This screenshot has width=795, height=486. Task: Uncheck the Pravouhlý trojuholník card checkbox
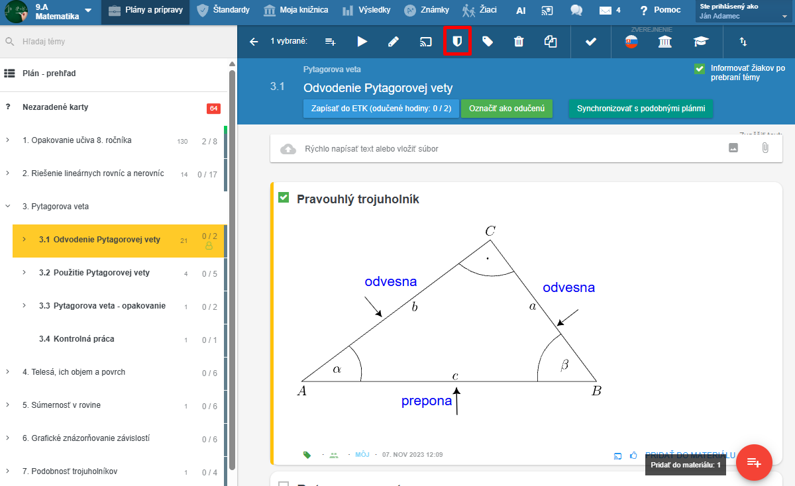[284, 197]
